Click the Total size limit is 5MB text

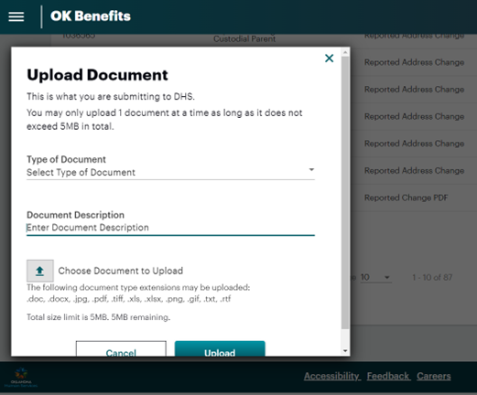point(98,317)
